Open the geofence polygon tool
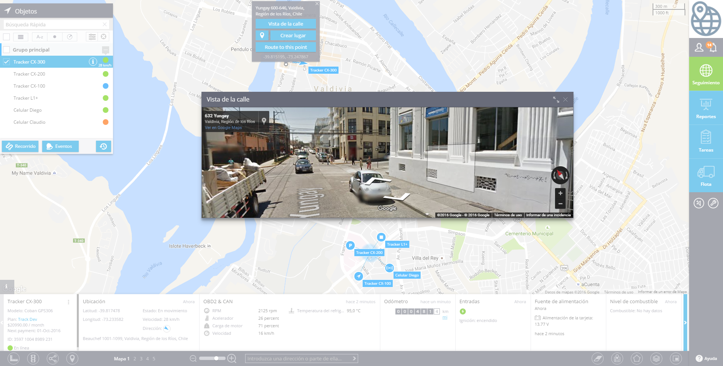The height and width of the screenshot is (366, 723). click(x=637, y=358)
